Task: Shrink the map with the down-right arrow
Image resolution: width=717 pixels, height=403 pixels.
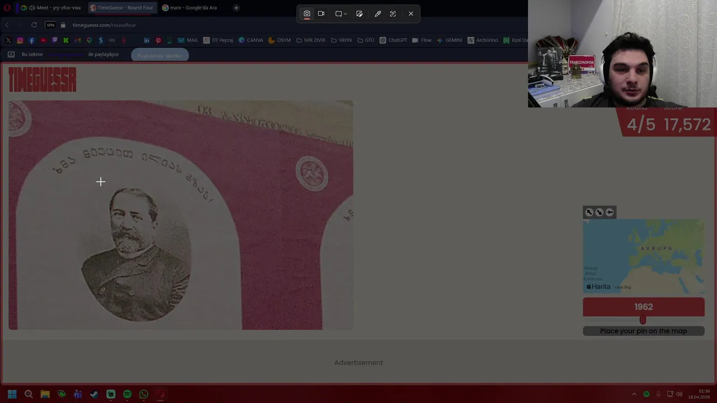Action: [599, 212]
